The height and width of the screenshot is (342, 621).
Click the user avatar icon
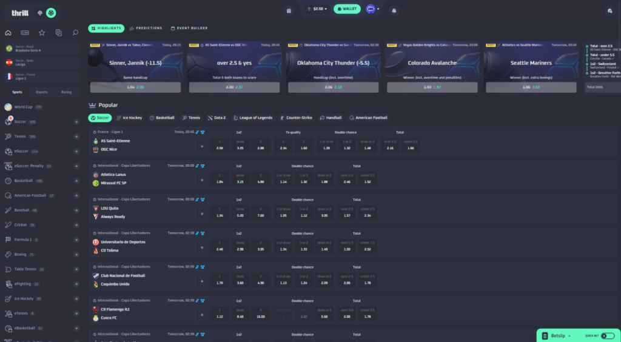click(x=371, y=9)
